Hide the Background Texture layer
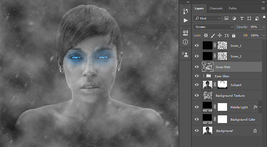267x147 pixels. [197, 95]
